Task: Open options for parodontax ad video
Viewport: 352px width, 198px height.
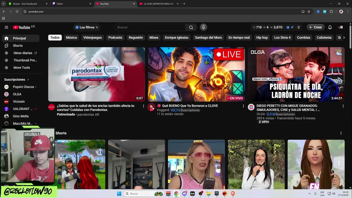Action: (x=143, y=106)
